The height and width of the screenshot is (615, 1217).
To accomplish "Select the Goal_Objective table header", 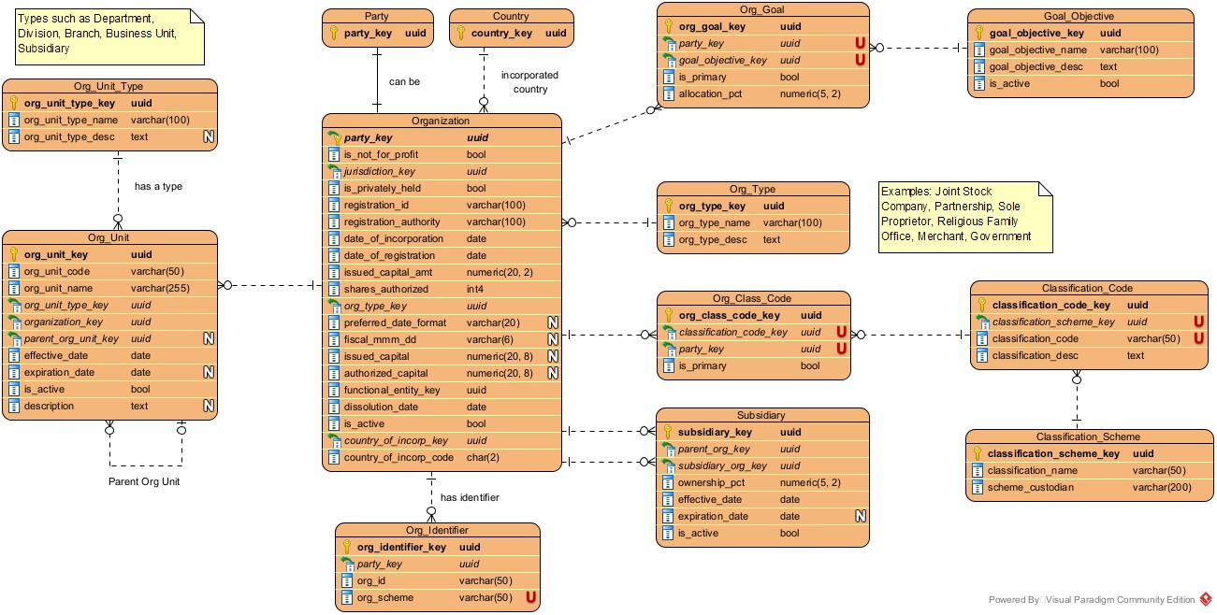I will pos(1079,16).
